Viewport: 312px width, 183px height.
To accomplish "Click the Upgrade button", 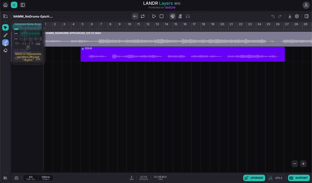I will (x=254, y=178).
